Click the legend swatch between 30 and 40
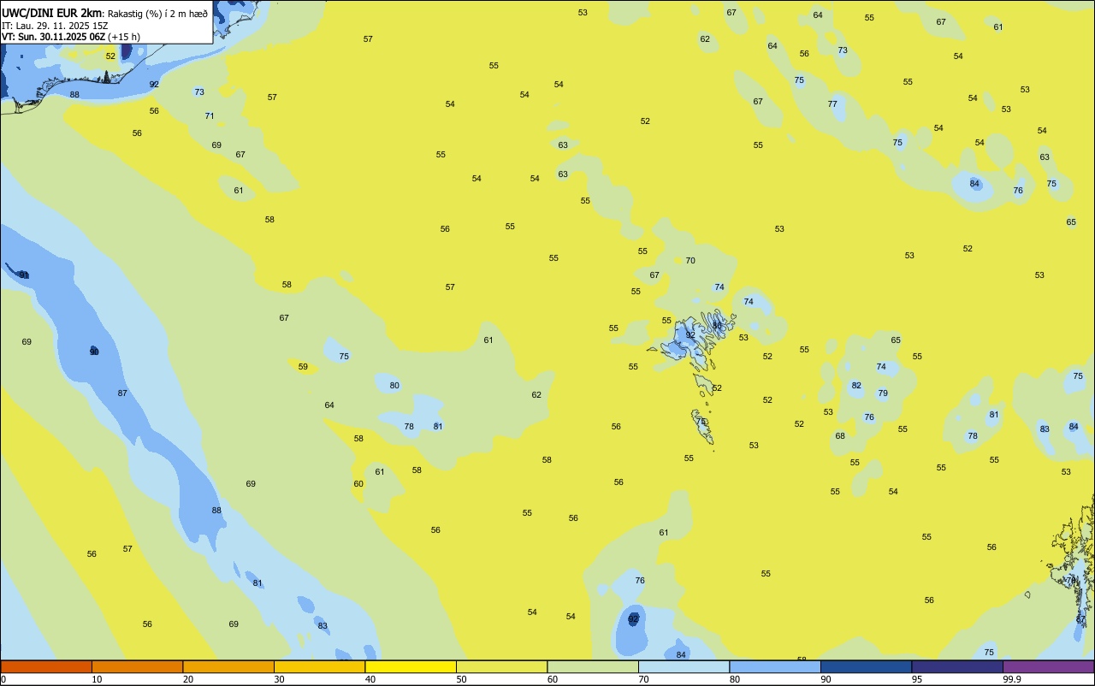 coord(319,666)
